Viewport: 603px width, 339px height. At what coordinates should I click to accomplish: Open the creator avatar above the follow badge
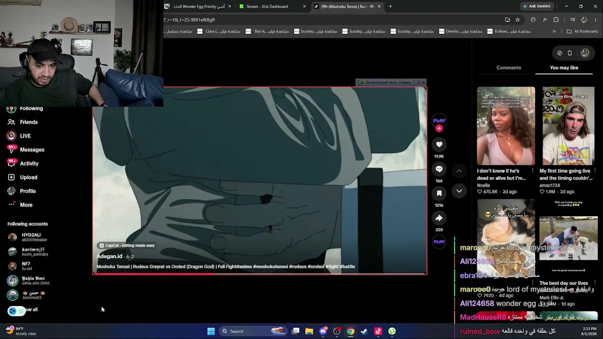pyautogui.click(x=439, y=120)
